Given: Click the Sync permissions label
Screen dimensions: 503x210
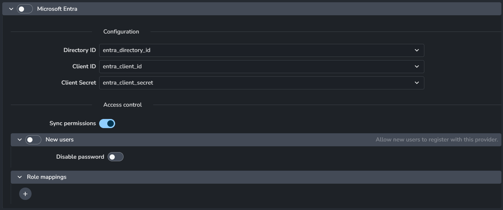Looking at the screenshot, I should click(x=73, y=124).
